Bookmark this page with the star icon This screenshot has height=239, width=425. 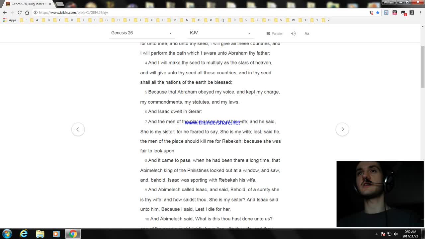click(378, 13)
